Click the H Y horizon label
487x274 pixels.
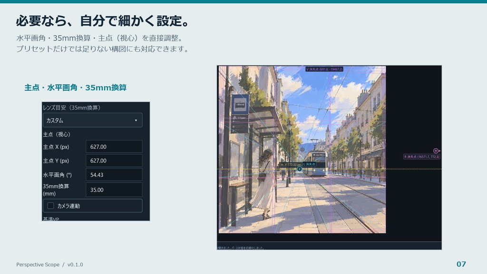pos(291,164)
